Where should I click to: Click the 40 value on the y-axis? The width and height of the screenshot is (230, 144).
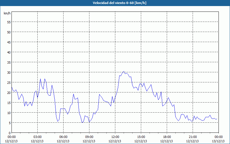point(9,52)
